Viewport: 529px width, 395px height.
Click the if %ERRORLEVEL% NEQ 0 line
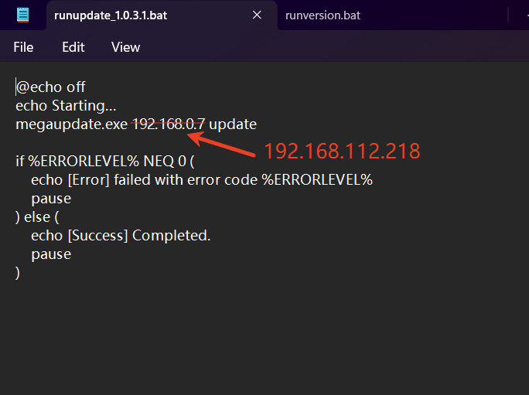[105, 162]
